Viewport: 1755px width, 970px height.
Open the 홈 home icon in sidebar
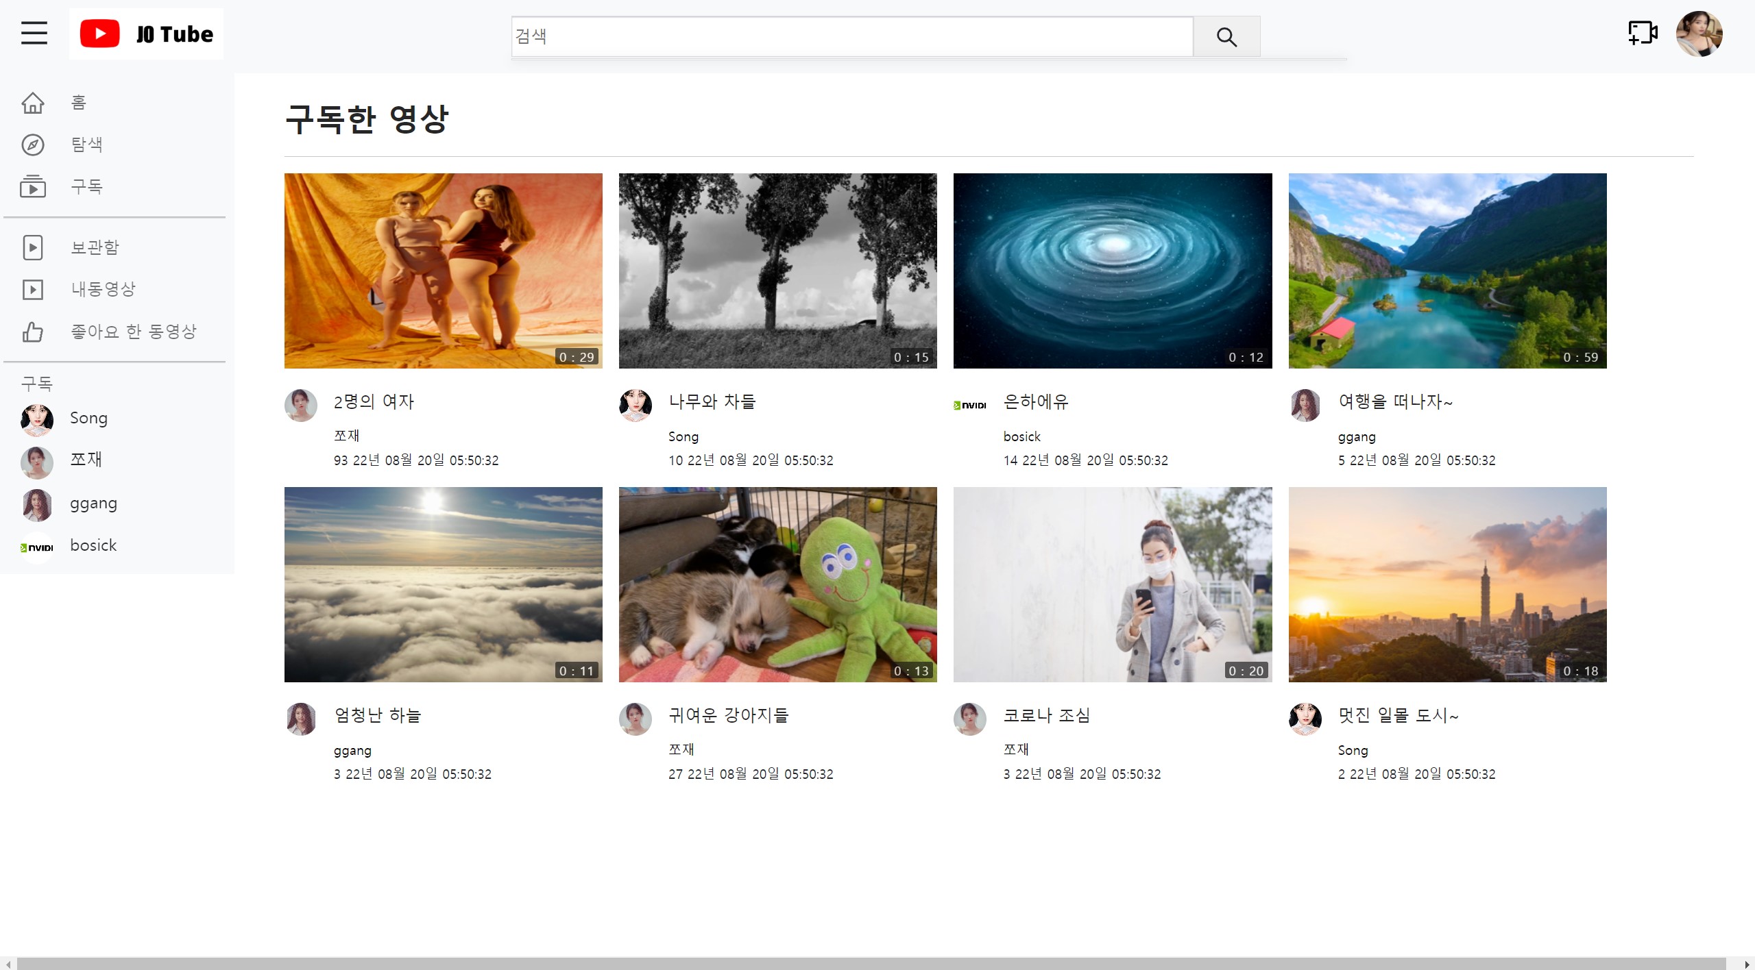(x=34, y=103)
